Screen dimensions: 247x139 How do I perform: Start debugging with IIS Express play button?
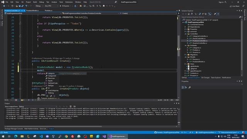click(60, 6)
